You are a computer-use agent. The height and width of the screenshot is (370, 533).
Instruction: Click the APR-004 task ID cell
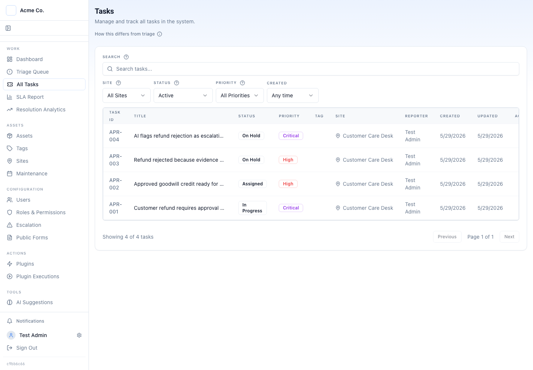point(115,136)
